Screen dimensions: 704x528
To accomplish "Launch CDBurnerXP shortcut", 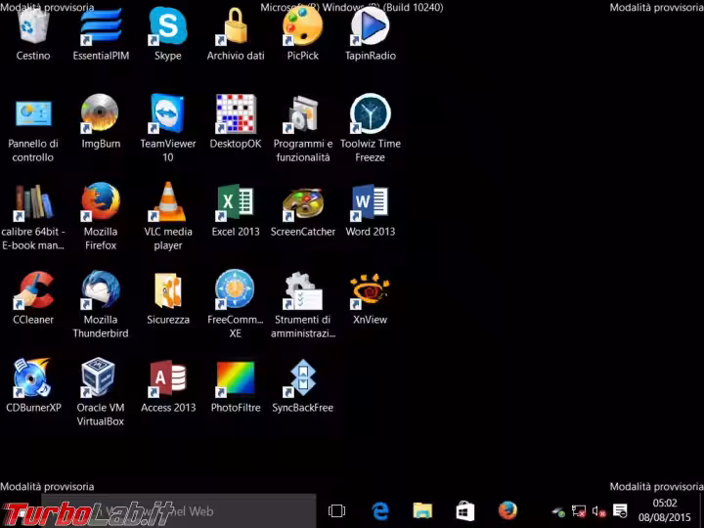I will [32, 378].
